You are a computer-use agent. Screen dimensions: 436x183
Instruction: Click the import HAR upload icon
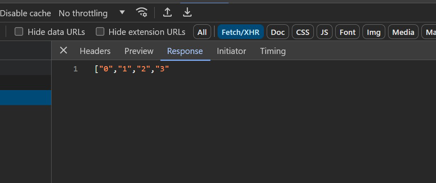tap(167, 13)
